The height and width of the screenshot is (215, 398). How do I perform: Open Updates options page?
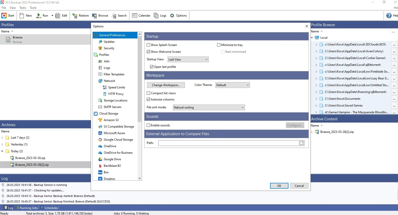[109, 42]
